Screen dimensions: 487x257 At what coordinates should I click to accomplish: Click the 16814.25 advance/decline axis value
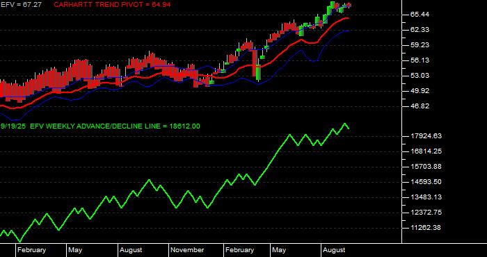[426, 151]
